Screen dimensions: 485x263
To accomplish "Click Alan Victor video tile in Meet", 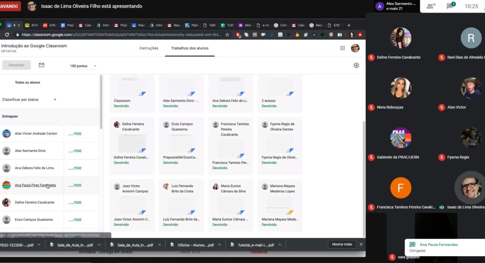I will pyautogui.click(x=471, y=88).
